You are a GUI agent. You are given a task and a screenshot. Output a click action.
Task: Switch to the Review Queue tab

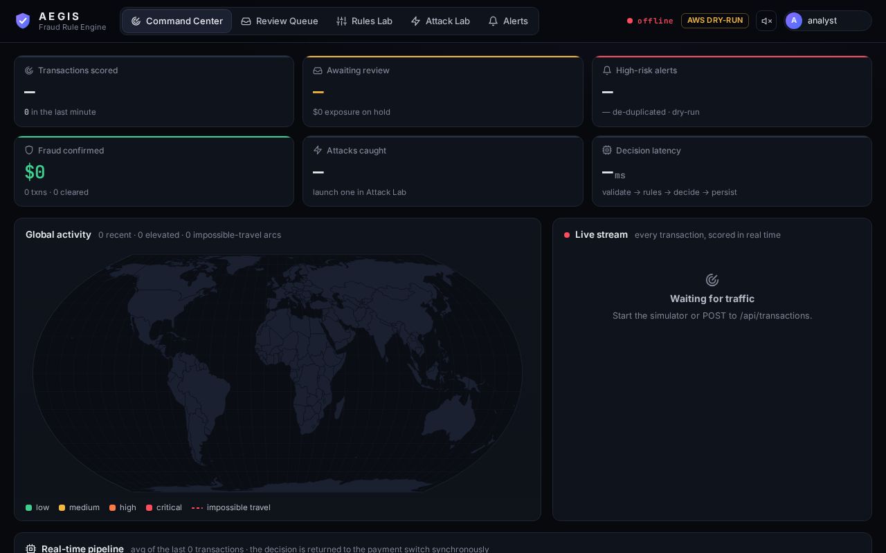click(x=280, y=21)
